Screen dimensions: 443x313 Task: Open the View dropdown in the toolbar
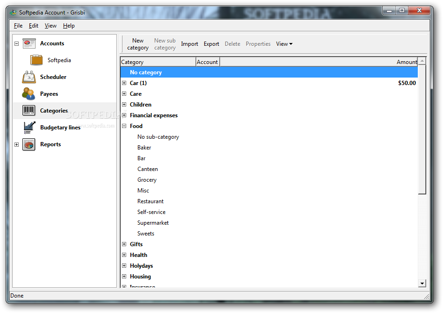pyautogui.click(x=284, y=44)
